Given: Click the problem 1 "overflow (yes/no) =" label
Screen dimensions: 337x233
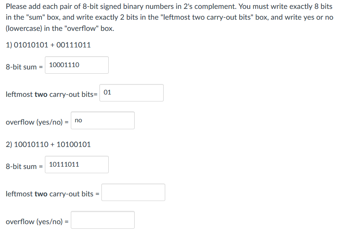Looking at the screenshot, I should 37,122.
